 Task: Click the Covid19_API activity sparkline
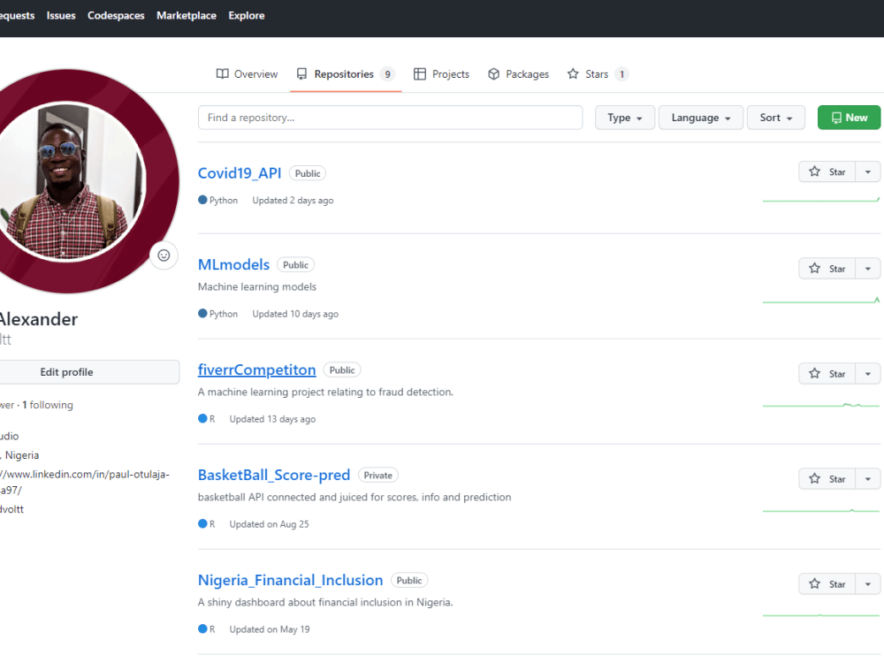(x=821, y=200)
